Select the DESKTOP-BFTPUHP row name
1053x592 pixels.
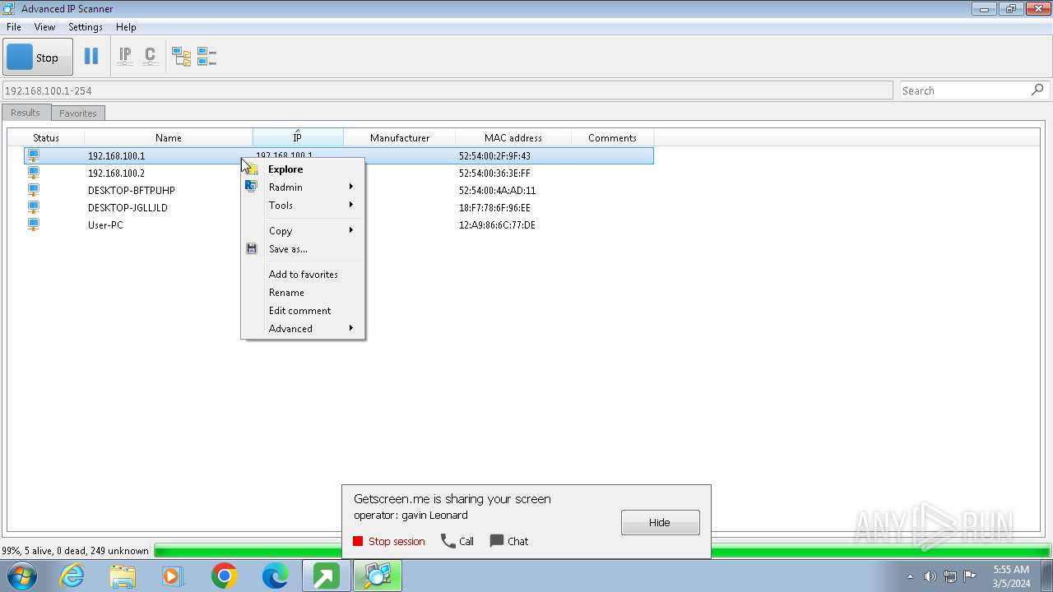tap(132, 191)
